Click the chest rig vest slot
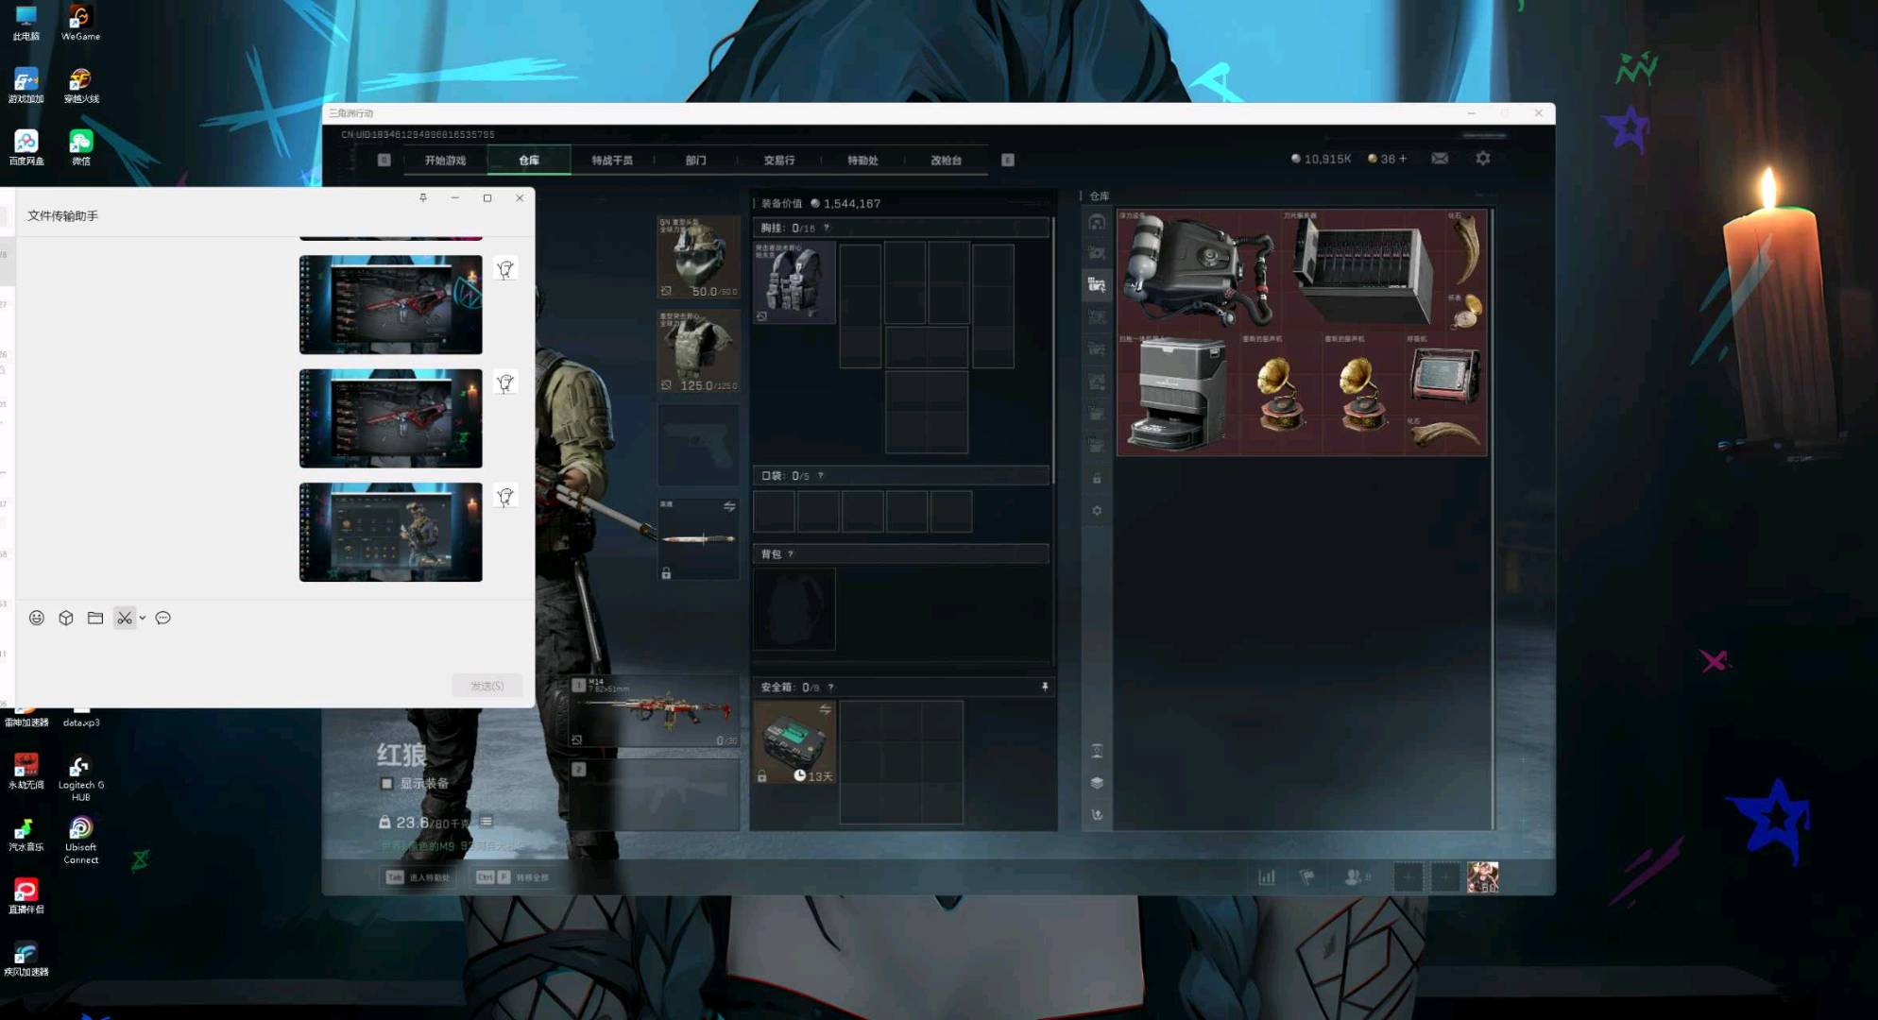Image resolution: width=1878 pixels, height=1020 pixels. (794, 282)
